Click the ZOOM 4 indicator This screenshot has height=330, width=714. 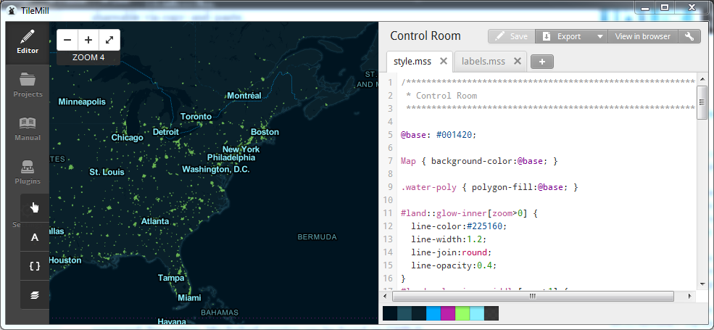pyautogui.click(x=88, y=58)
